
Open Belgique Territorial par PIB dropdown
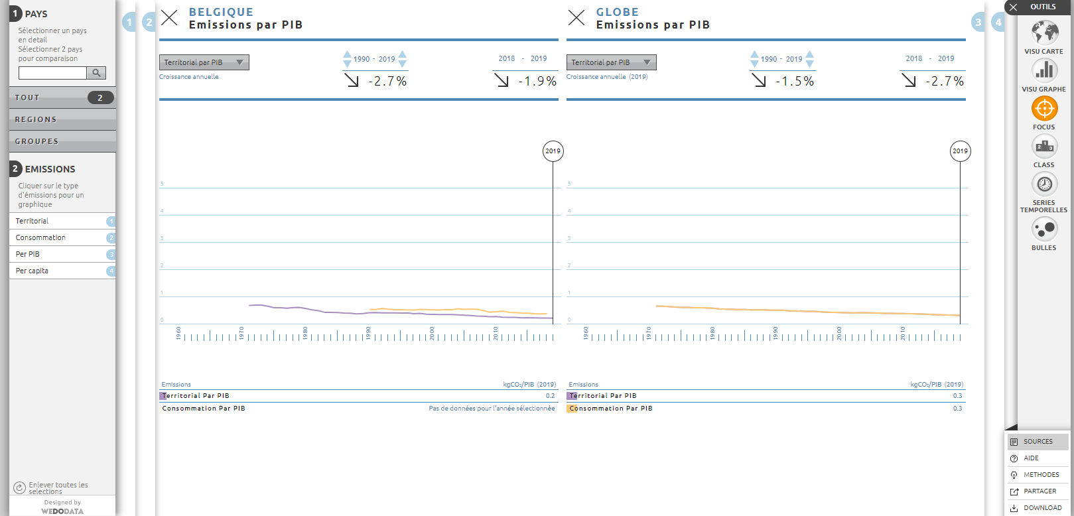pyautogui.click(x=204, y=62)
